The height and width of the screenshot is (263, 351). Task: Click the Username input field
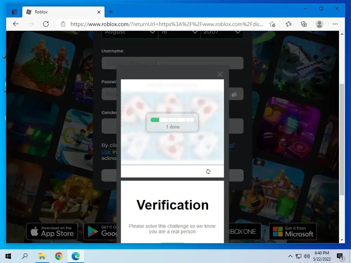pos(172,63)
